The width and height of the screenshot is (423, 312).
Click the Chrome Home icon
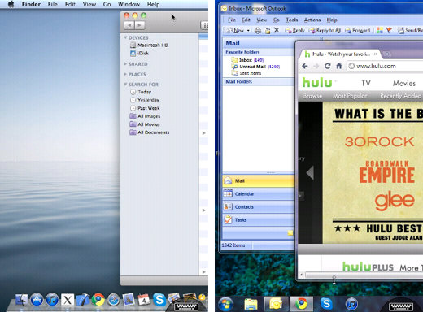(339, 66)
